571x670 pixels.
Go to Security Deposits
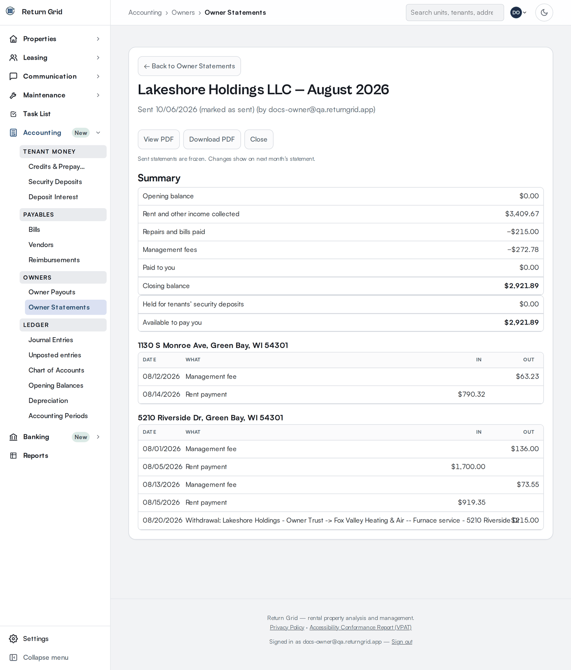click(66, 182)
